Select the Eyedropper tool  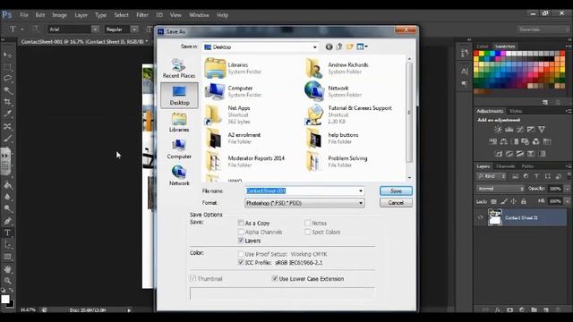(x=7, y=114)
